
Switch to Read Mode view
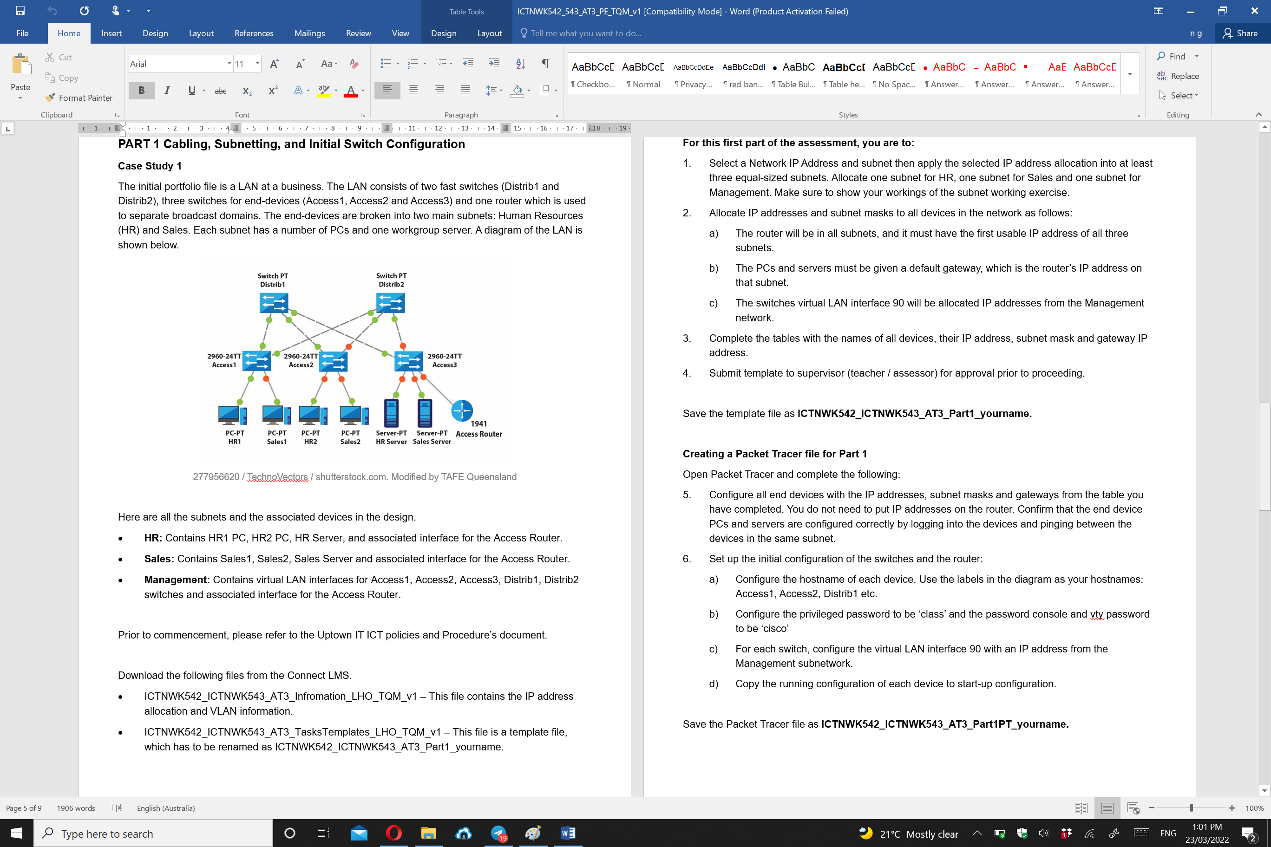click(x=1081, y=808)
